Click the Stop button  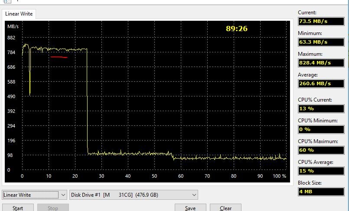52,208
